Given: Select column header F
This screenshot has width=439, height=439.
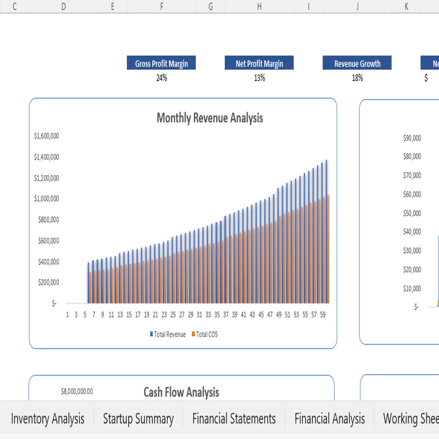Looking at the screenshot, I should coord(161,7).
